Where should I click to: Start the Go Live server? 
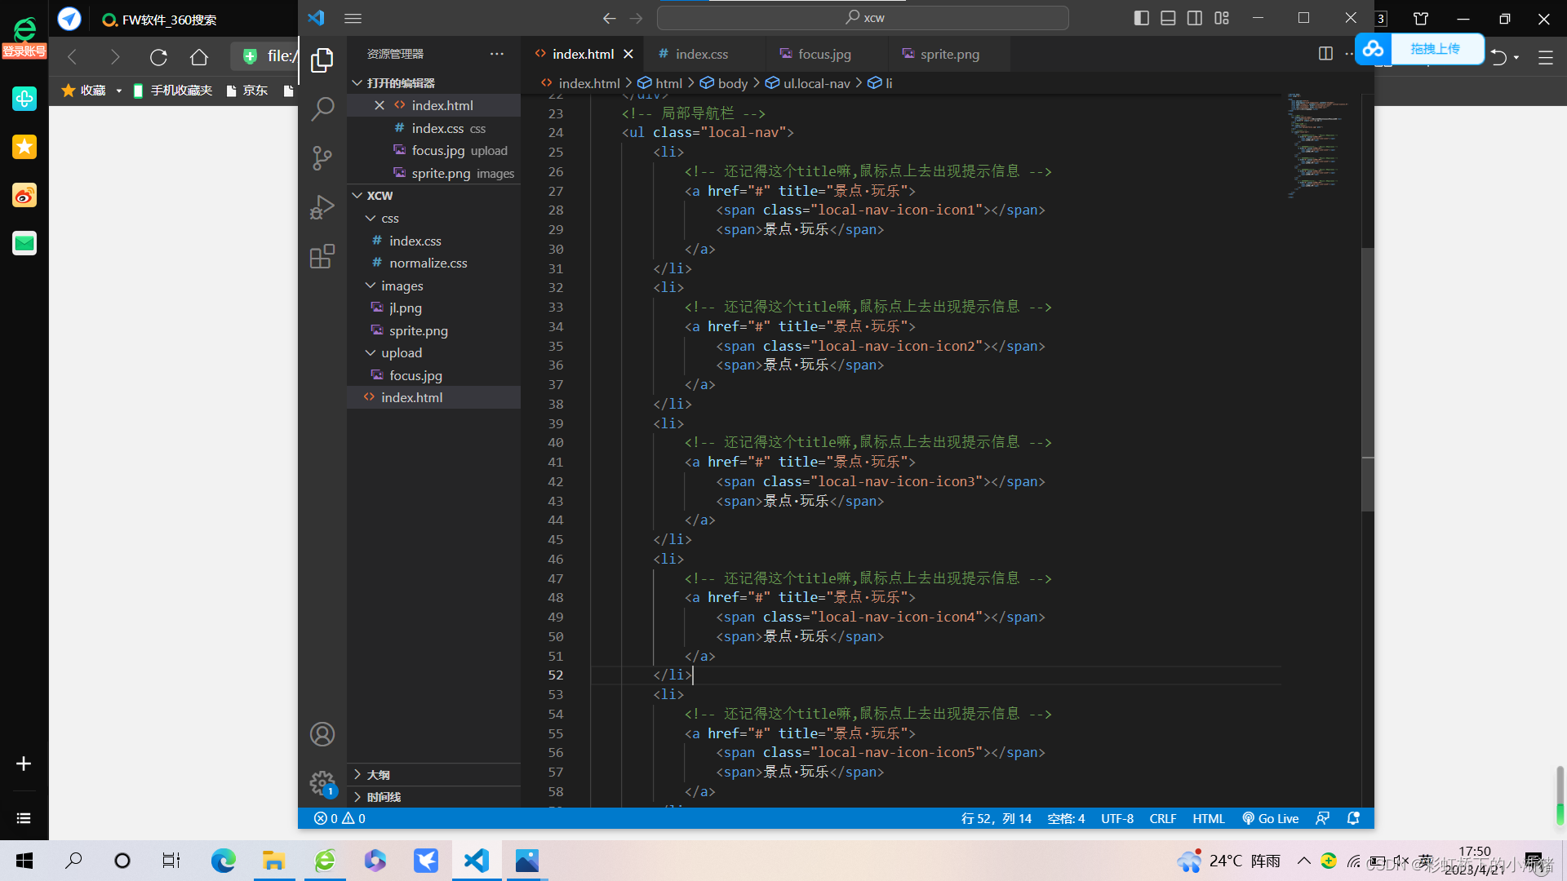pos(1271,819)
